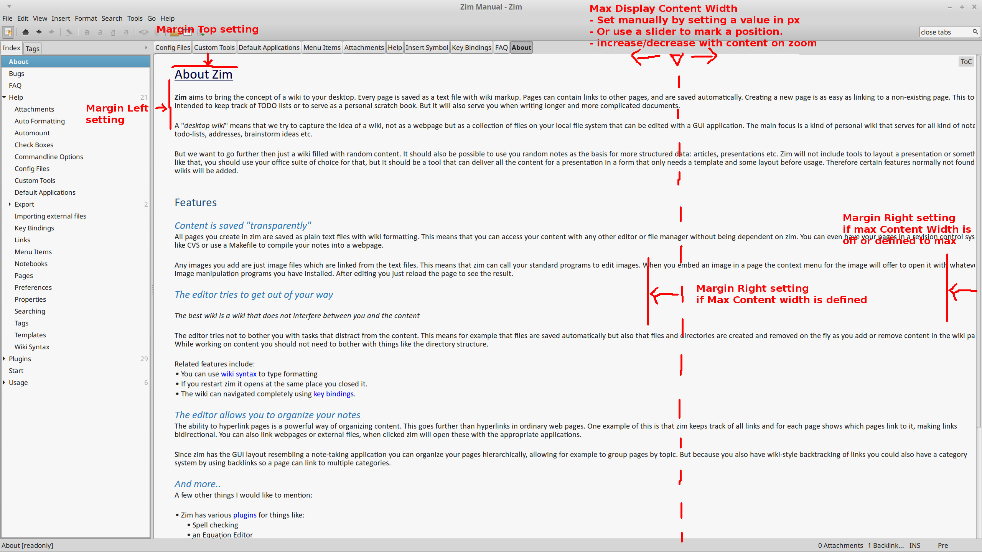Go to the Home page icon

click(26, 32)
